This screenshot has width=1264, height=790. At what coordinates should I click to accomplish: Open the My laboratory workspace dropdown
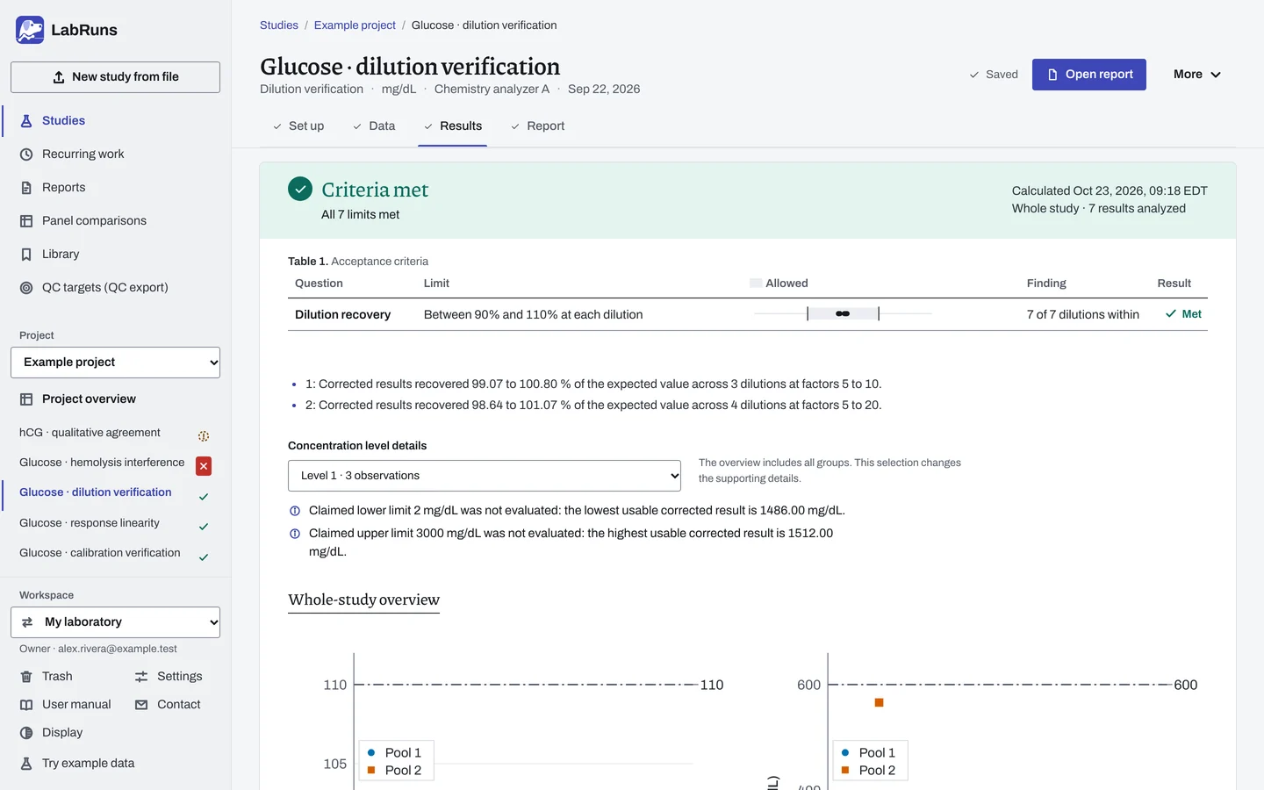115,622
